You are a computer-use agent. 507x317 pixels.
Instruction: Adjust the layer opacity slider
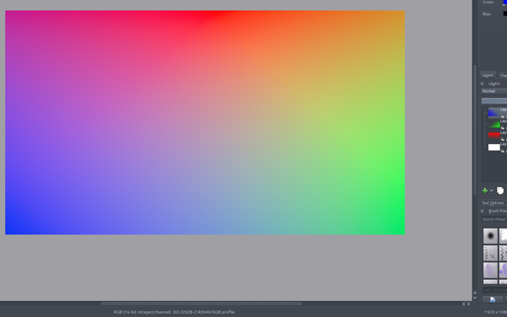pyautogui.click(x=494, y=101)
